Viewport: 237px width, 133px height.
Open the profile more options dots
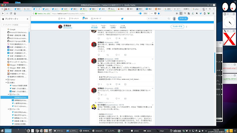coord(187,27)
